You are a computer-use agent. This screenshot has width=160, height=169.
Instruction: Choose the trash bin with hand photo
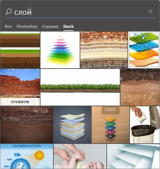(x=145, y=125)
